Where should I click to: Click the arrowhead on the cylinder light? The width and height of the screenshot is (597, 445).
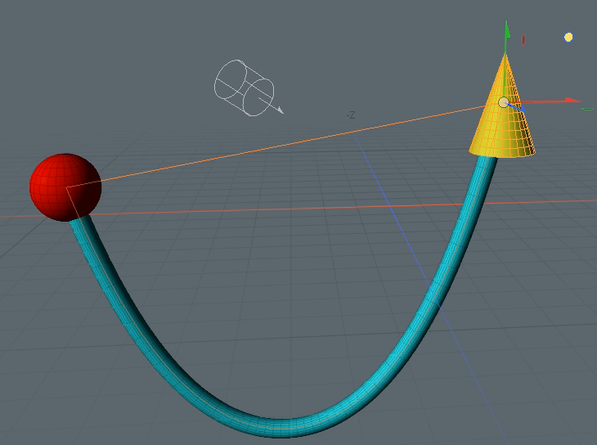tap(280, 110)
